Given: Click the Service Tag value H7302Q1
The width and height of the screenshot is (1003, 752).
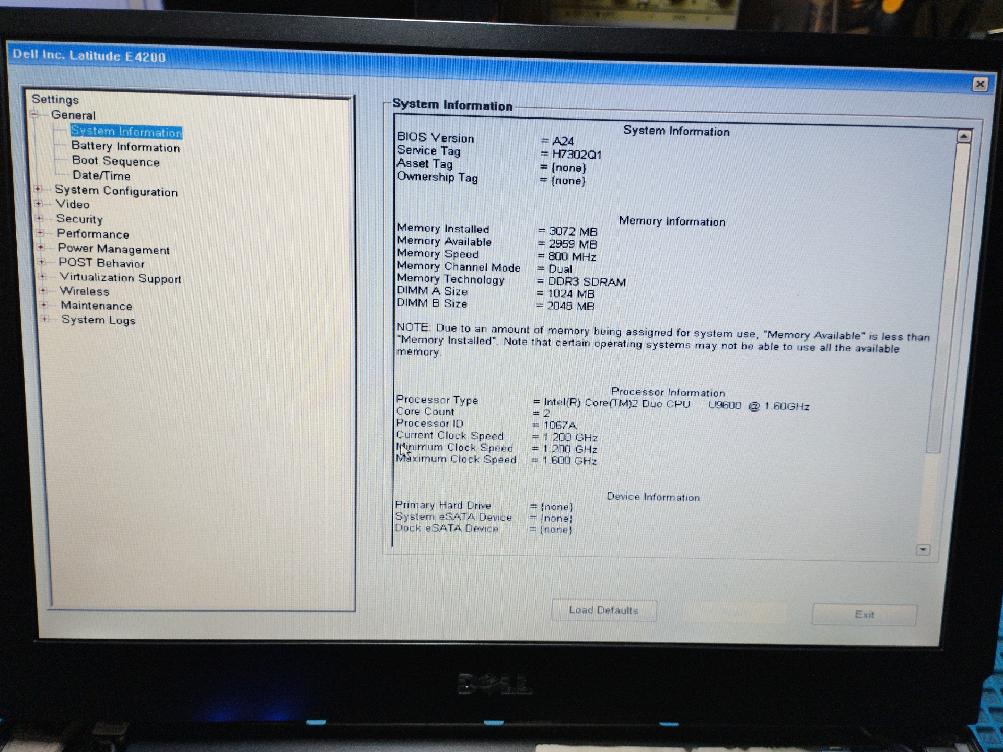Looking at the screenshot, I should (577, 155).
